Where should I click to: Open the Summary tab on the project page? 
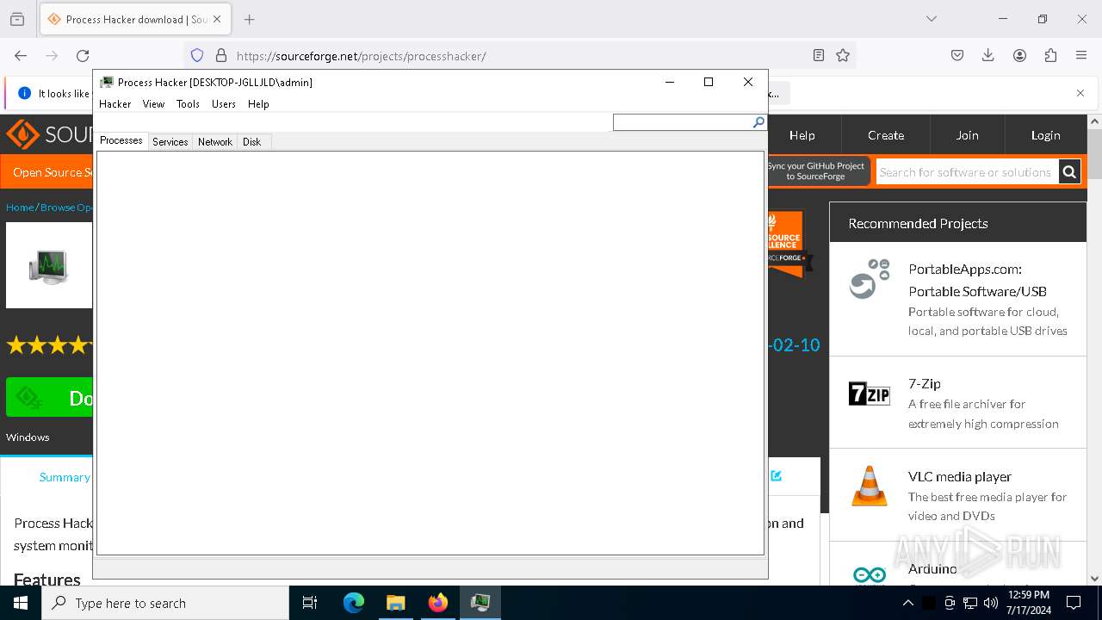pyautogui.click(x=65, y=477)
